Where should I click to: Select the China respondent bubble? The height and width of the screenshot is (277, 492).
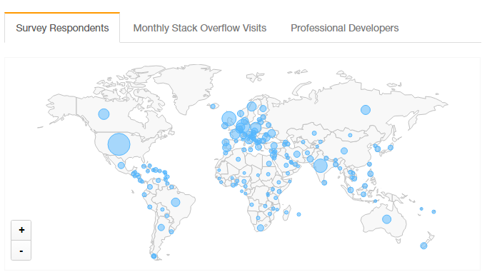(x=344, y=151)
